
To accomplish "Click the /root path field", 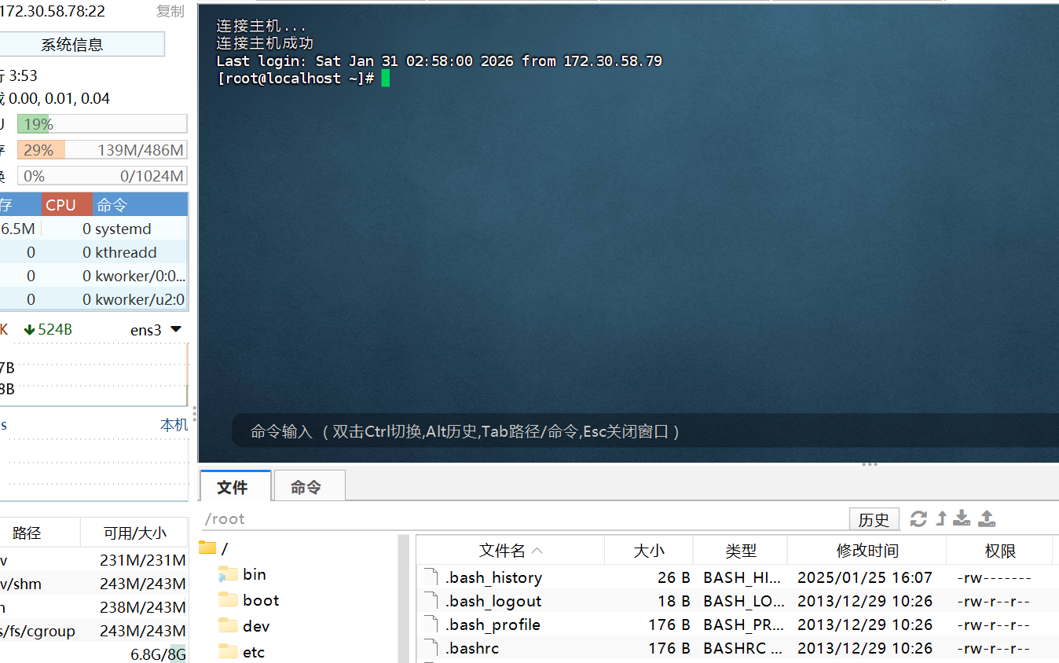I will pos(522,518).
